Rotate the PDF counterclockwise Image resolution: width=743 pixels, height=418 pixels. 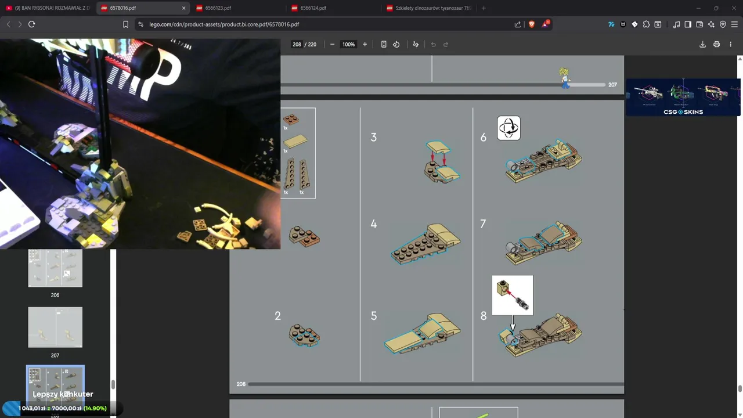(396, 44)
